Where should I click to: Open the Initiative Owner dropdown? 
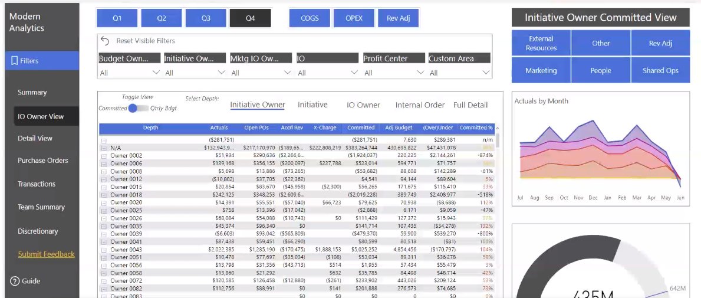195,73
